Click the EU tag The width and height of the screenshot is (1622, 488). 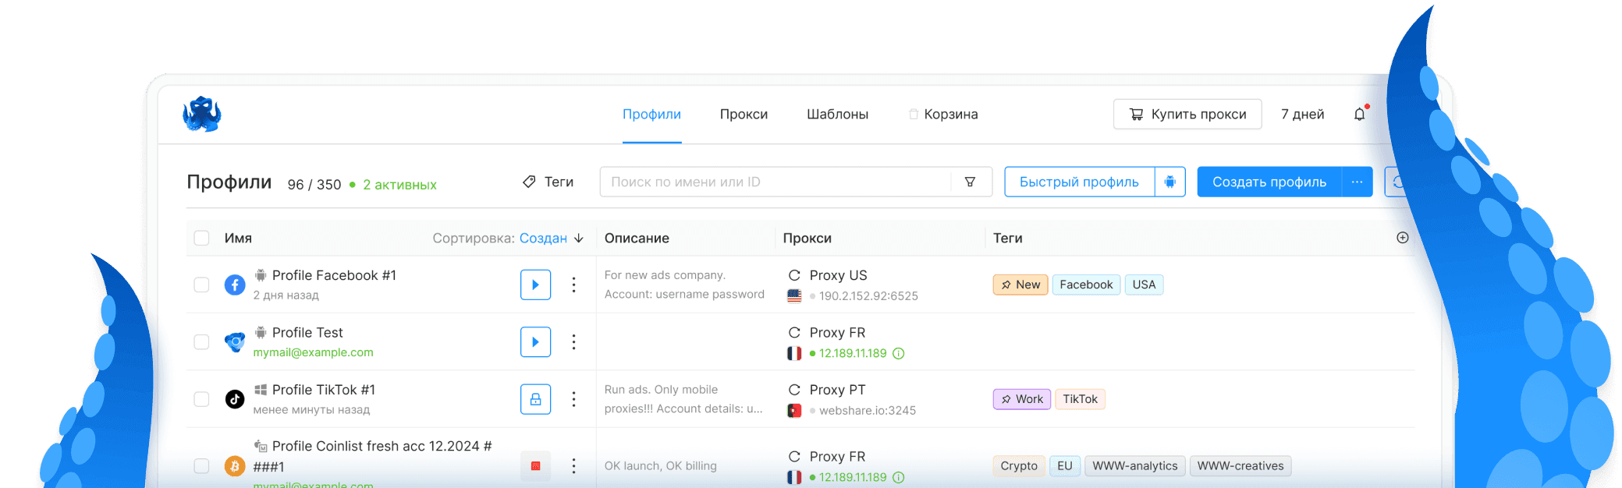1065,466
